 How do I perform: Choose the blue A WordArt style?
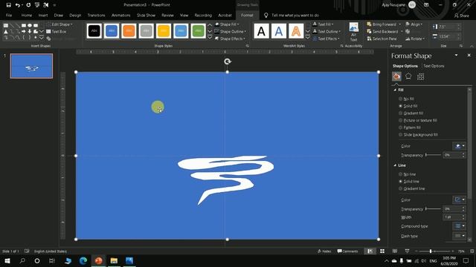coord(279,31)
